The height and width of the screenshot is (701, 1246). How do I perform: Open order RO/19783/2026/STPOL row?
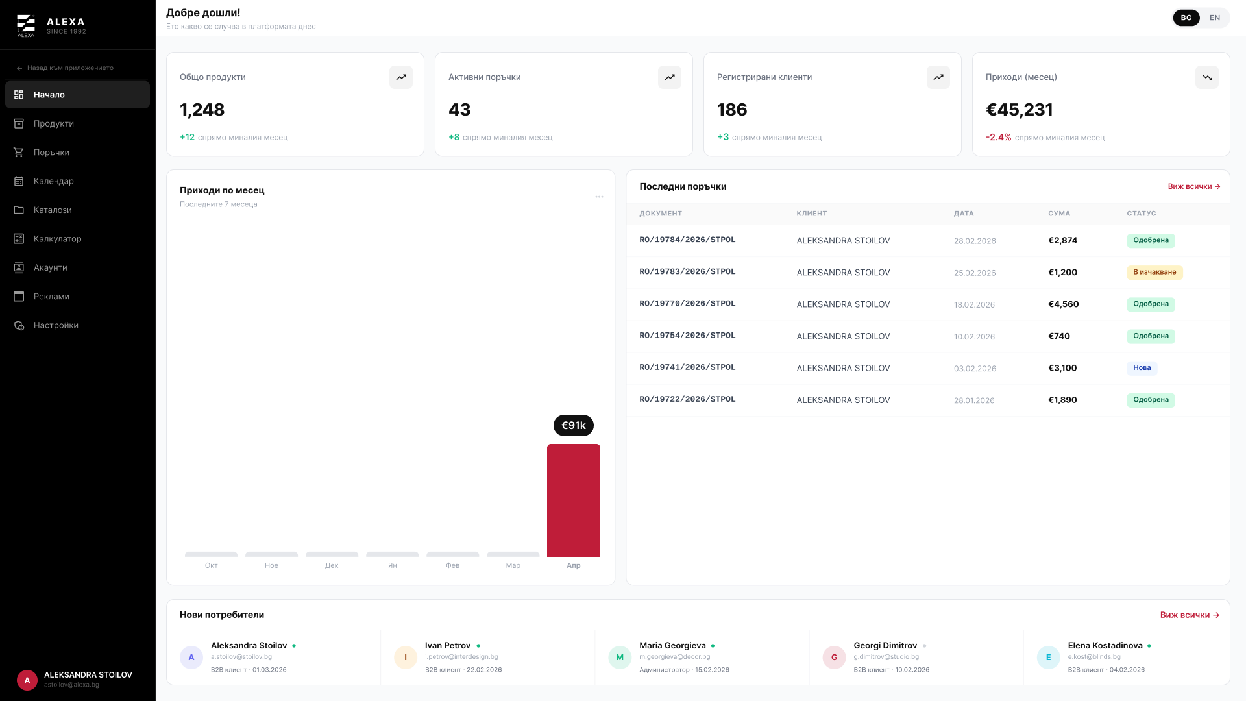click(928, 273)
